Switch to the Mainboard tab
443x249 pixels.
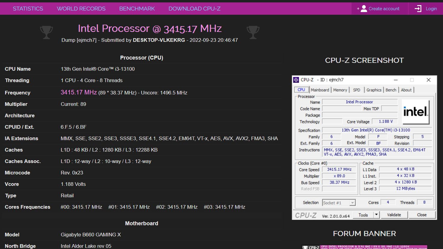(x=320, y=90)
